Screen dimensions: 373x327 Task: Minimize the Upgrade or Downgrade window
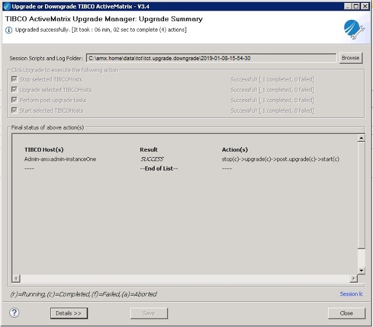pyautogui.click(x=348, y=6)
